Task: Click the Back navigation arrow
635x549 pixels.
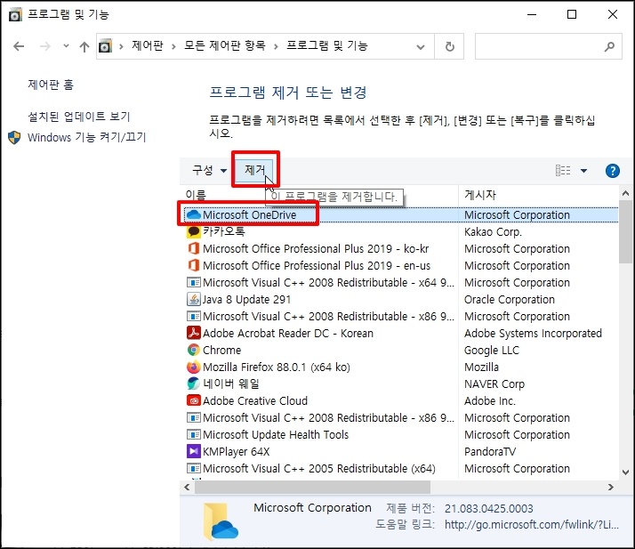Action: [x=19, y=46]
